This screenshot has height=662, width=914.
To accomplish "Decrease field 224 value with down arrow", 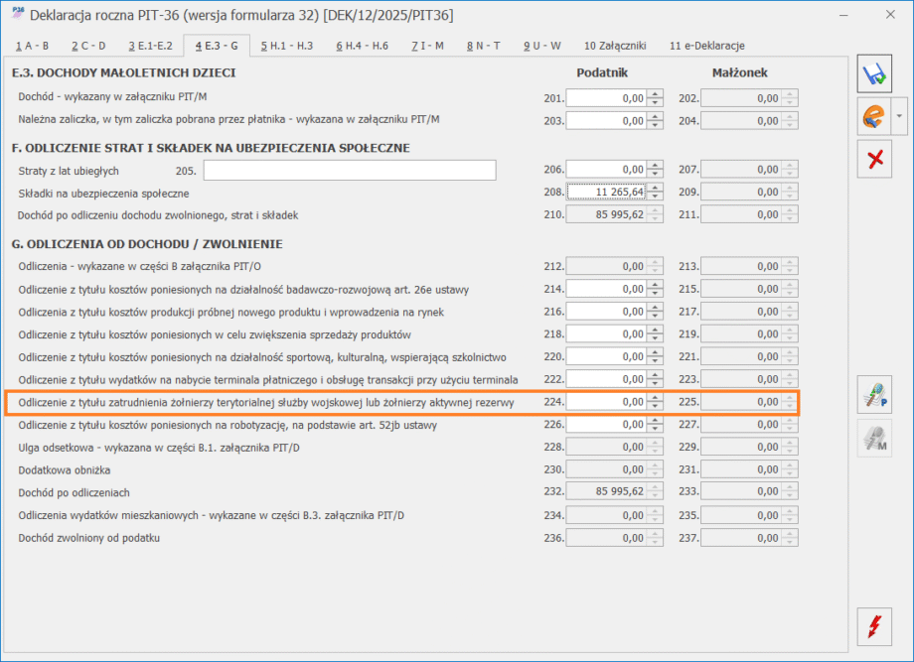I will pyautogui.click(x=654, y=406).
